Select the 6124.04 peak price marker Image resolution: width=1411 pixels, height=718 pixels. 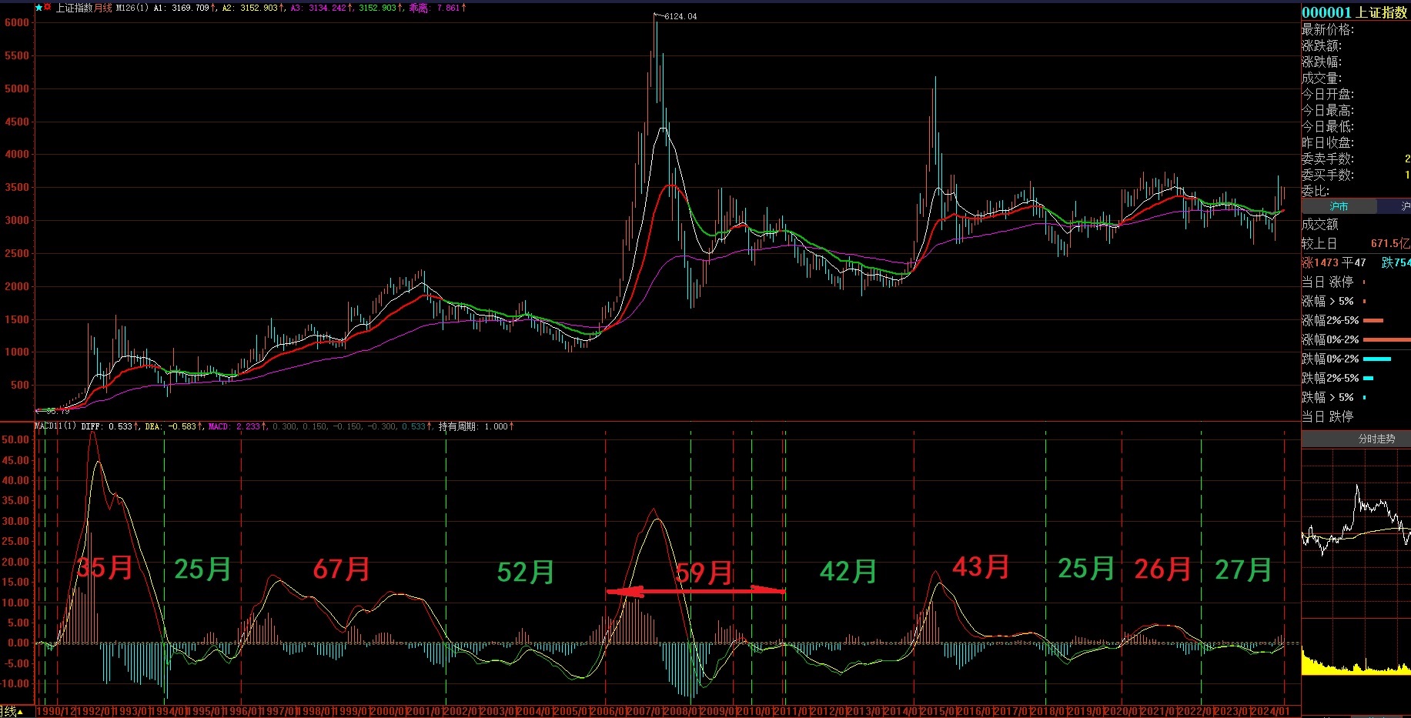pyautogui.click(x=680, y=16)
